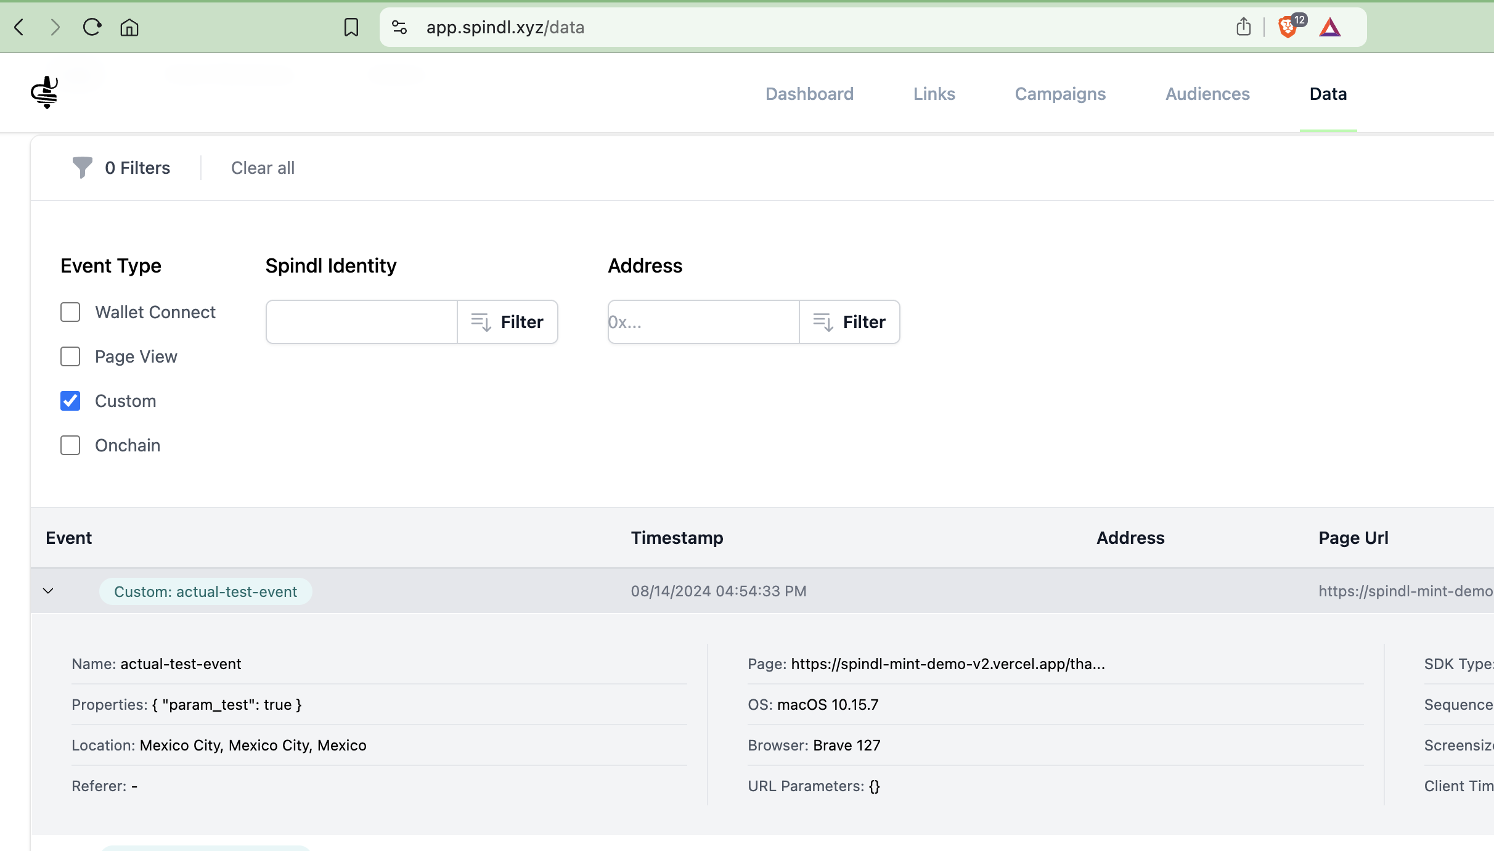The image size is (1494, 851).
Task: Uncheck the Custom event type
Action: point(70,401)
